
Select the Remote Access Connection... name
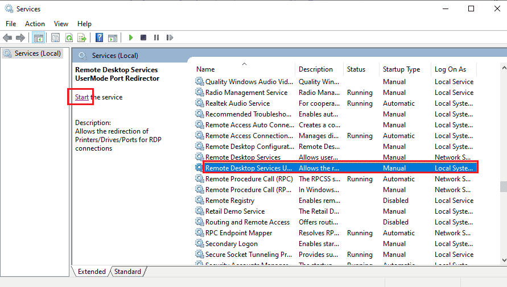[249, 136]
